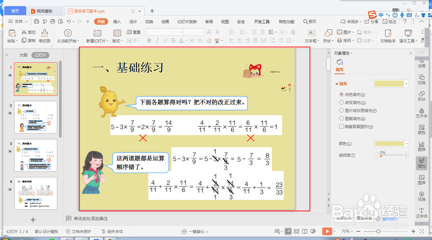Select 渐变填充 radio option

tap(341, 102)
